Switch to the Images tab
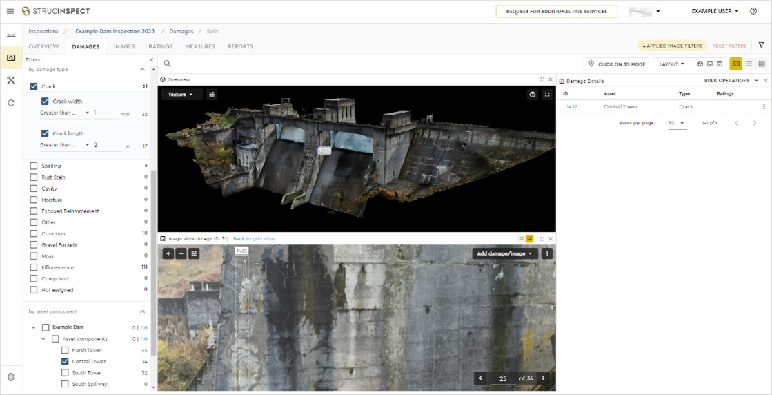The height and width of the screenshot is (395, 772). tap(124, 46)
